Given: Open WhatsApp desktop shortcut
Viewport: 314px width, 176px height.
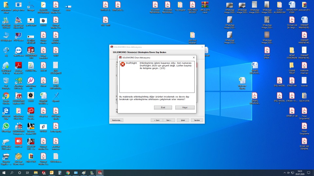Looking at the screenshot, I should [6, 127].
